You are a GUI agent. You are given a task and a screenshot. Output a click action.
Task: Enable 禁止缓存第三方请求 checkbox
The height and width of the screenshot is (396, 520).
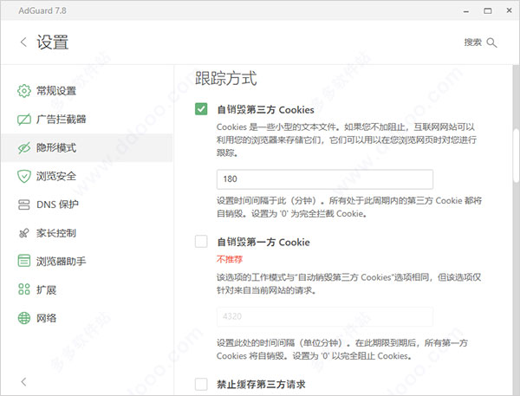(x=201, y=384)
